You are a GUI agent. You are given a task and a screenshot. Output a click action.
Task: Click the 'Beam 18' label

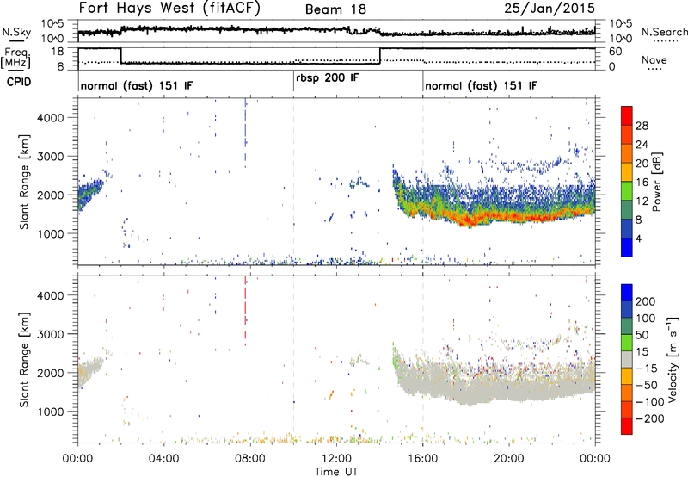(335, 9)
